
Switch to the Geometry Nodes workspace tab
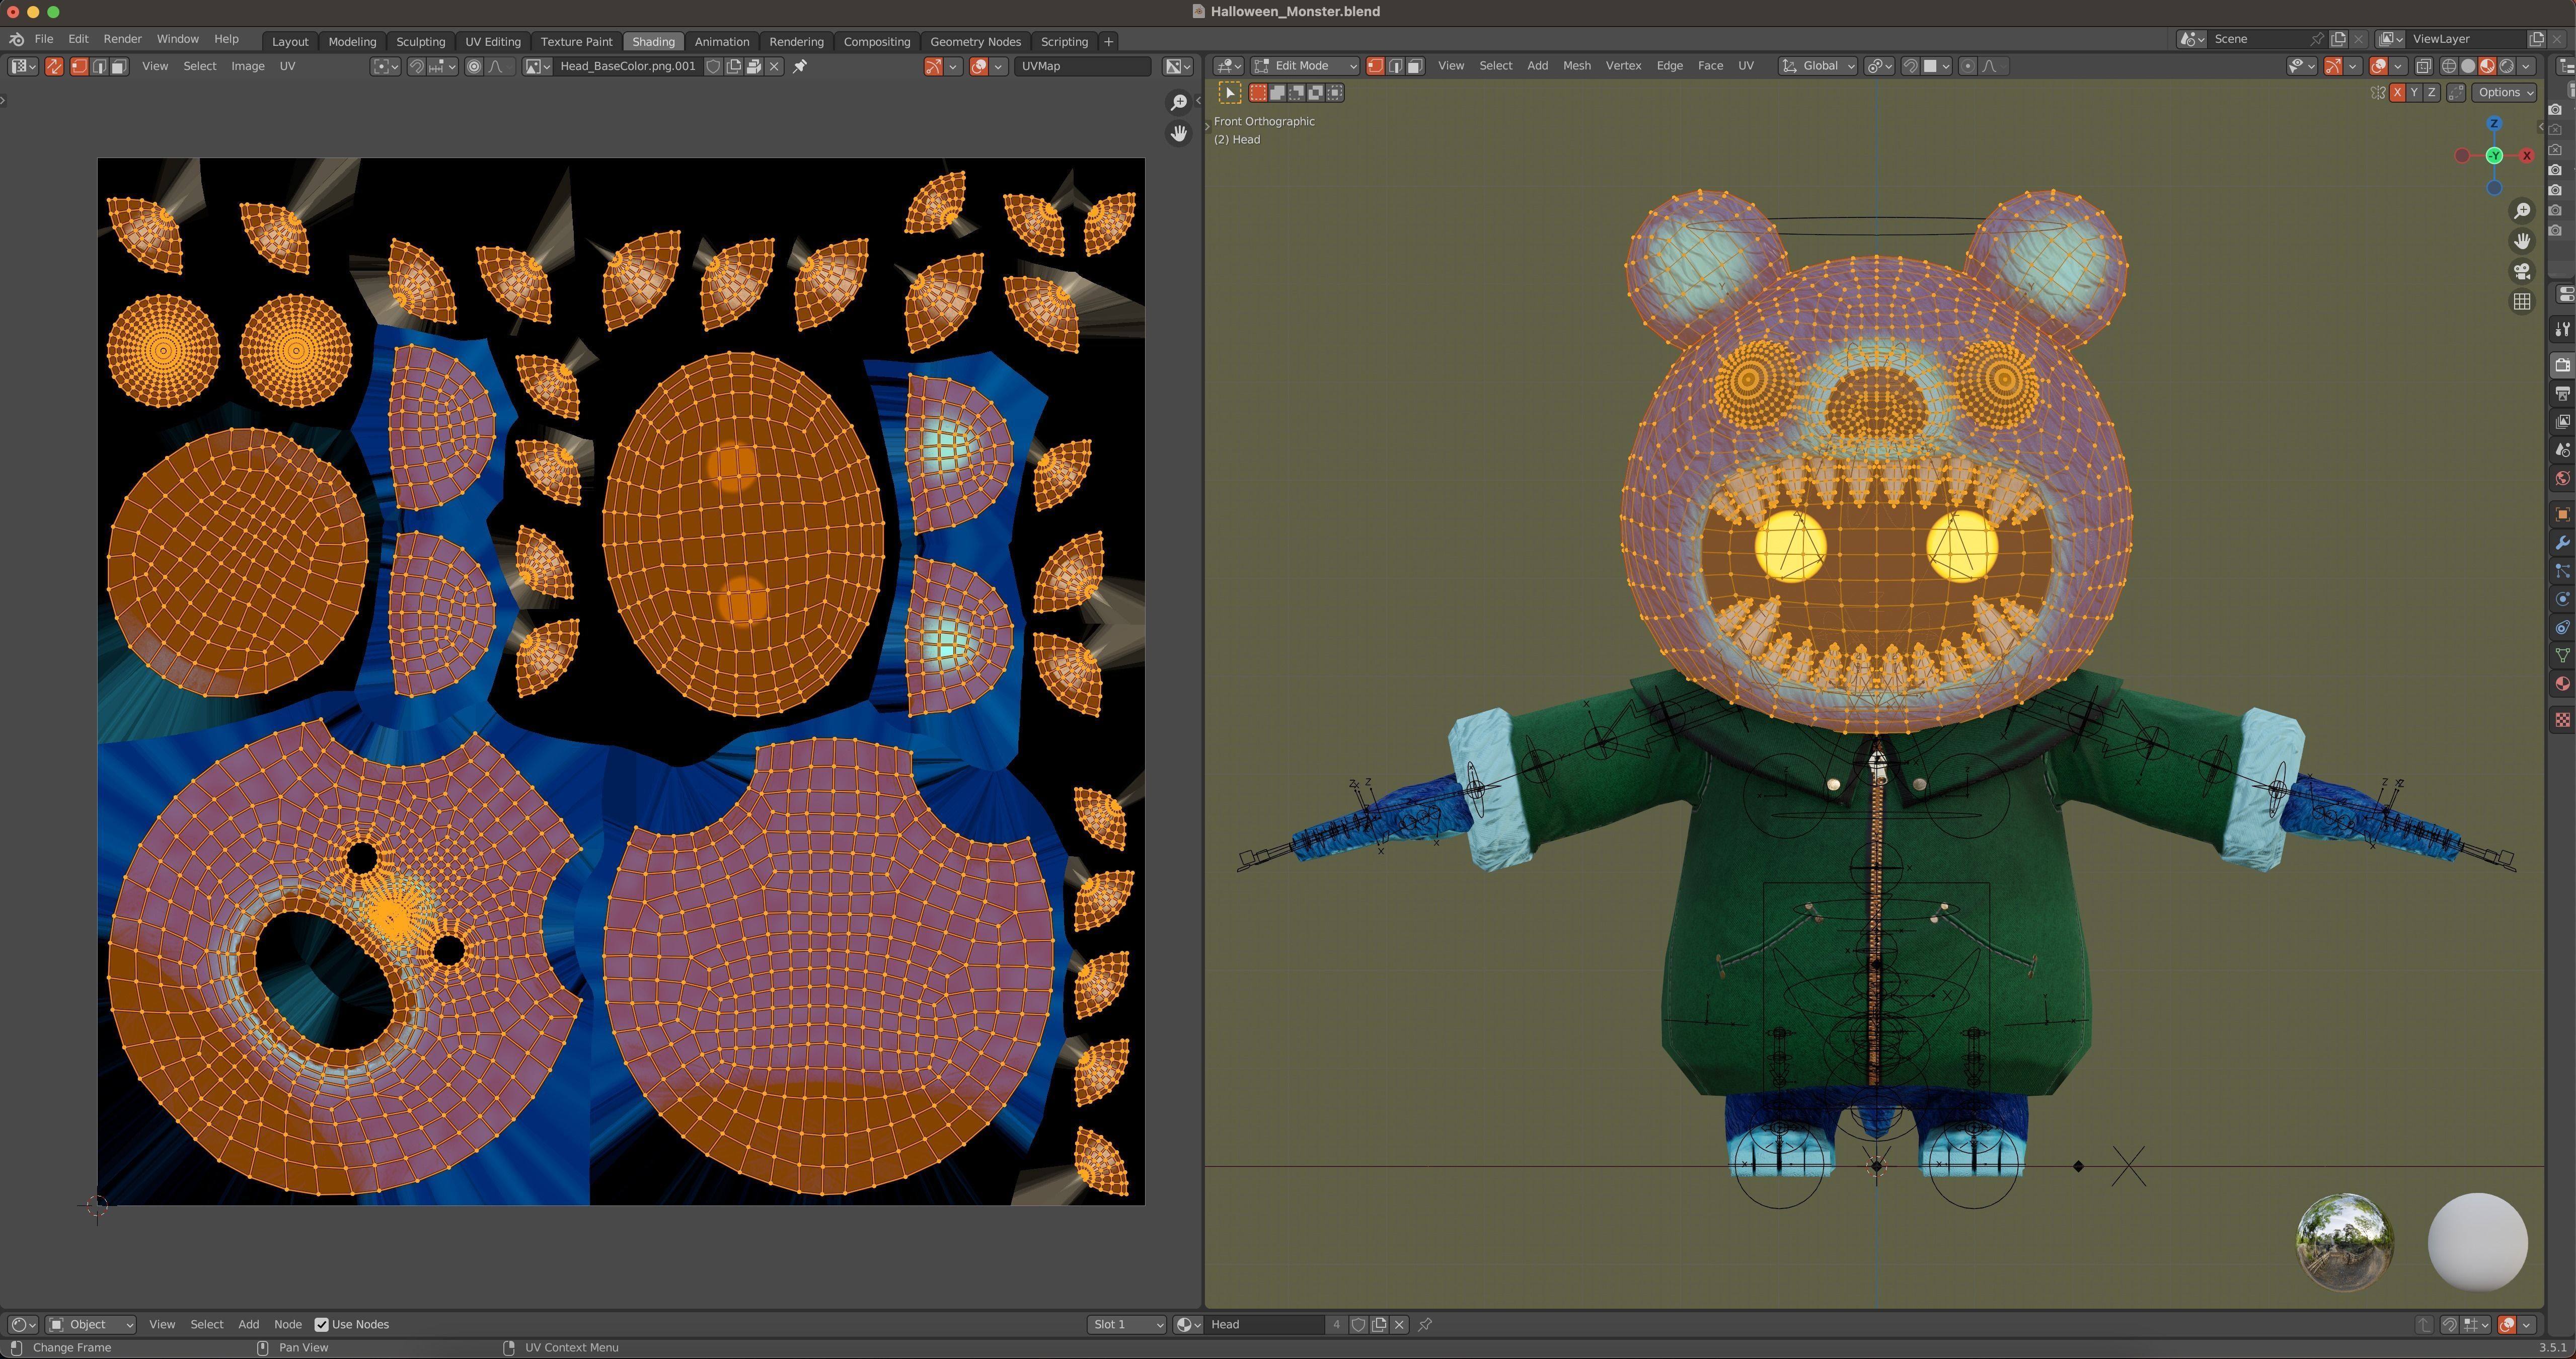(x=975, y=41)
